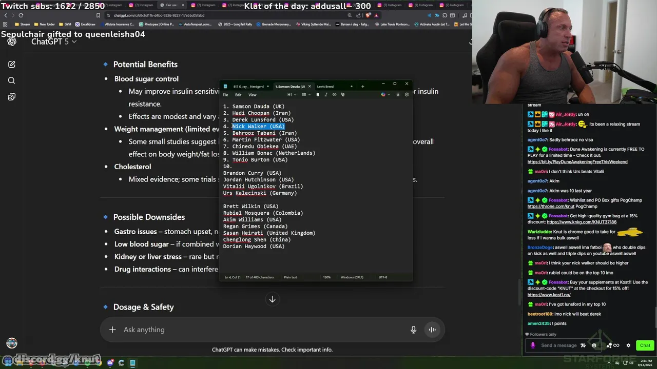Open Notepad account icon
Viewport: 657px width, 369px height.
point(398,95)
